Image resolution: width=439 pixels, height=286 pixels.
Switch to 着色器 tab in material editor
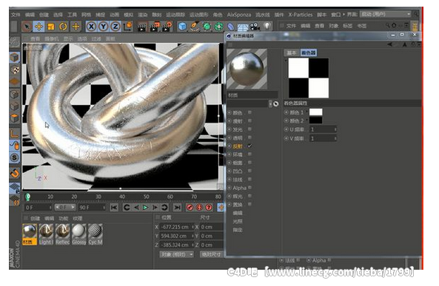point(308,52)
